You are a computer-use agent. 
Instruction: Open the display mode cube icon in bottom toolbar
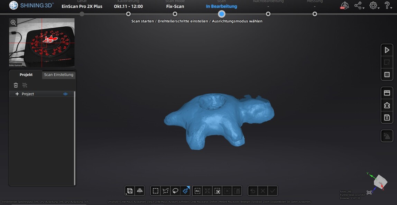[130, 191]
